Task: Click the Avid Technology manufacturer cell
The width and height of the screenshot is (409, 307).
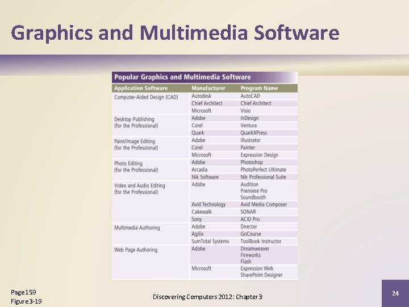Action: [x=208, y=205]
